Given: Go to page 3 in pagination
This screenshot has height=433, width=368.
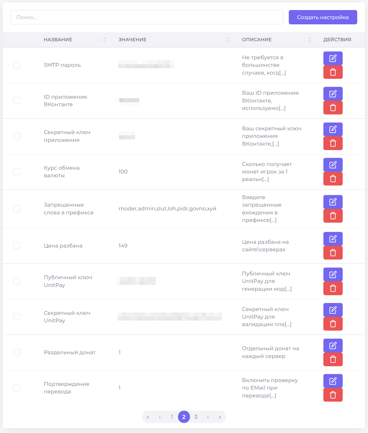Looking at the screenshot, I should point(196,417).
